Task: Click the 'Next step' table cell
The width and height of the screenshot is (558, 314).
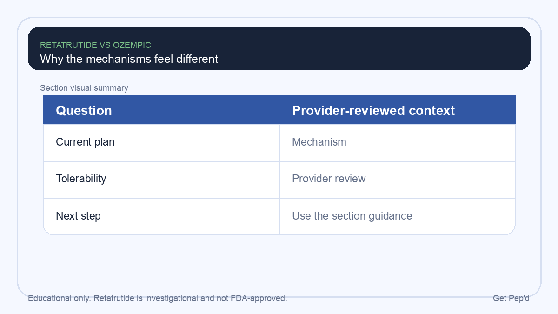Action: pyautogui.click(x=161, y=216)
